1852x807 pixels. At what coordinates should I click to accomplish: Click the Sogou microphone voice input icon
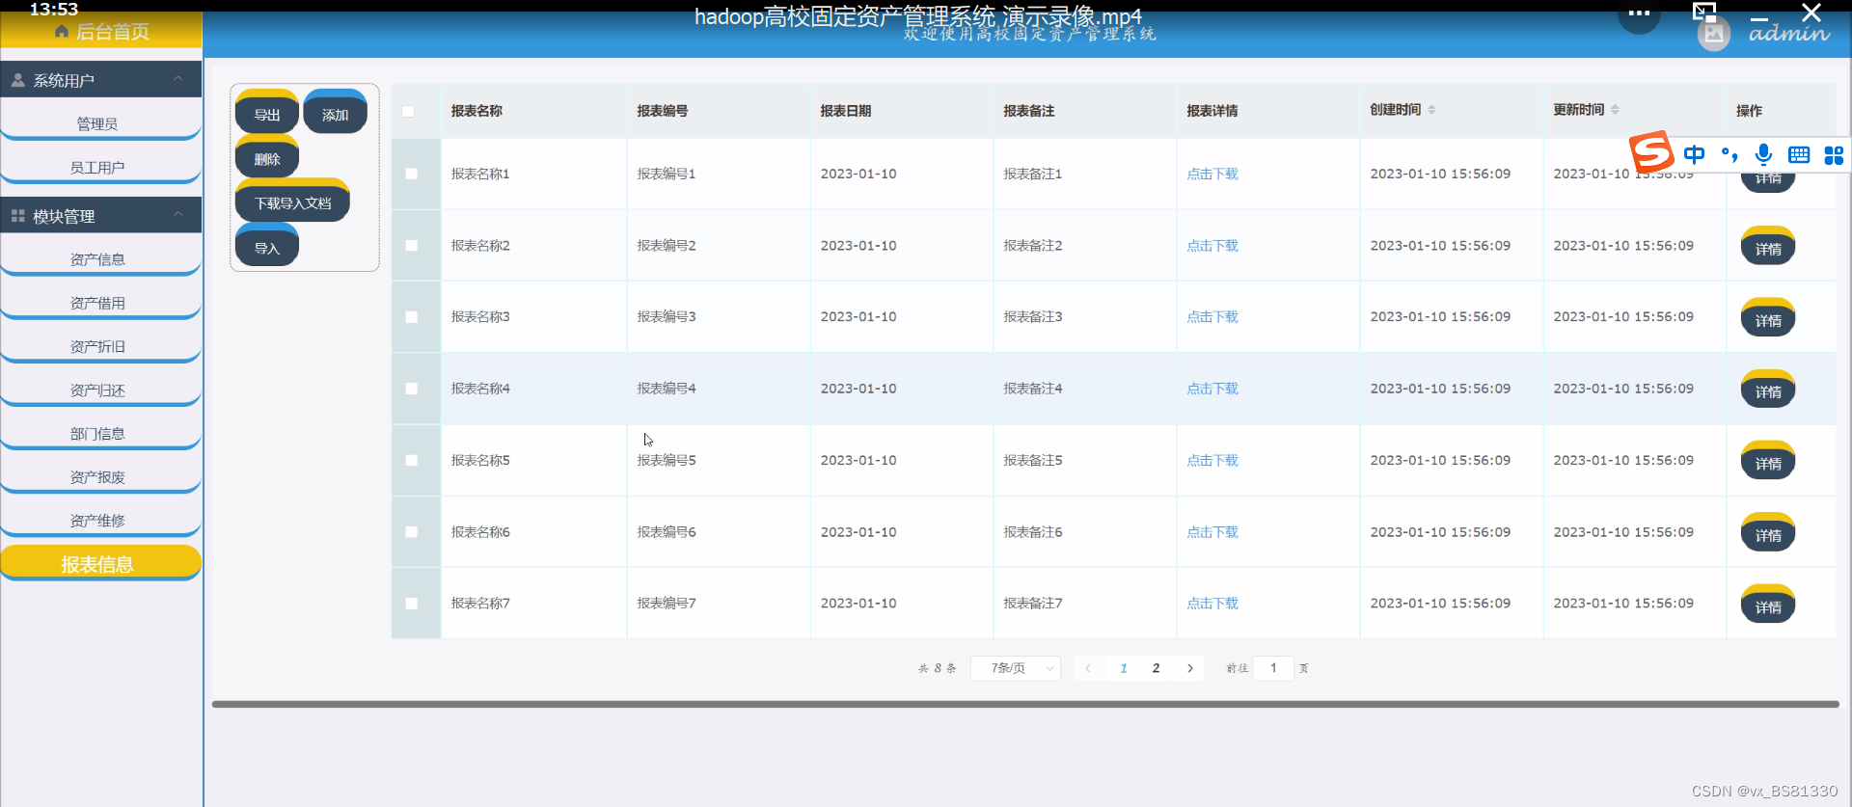1764,154
